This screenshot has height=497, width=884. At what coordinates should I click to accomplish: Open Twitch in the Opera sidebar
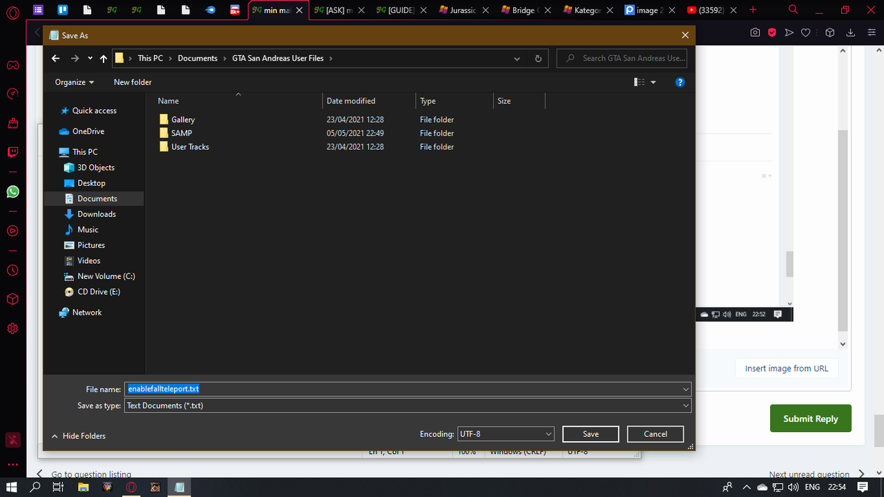(12, 152)
